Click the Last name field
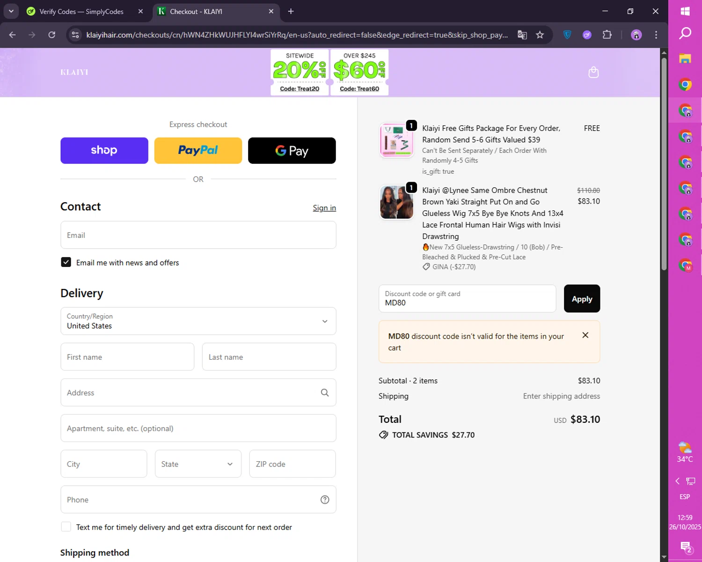This screenshot has width=702, height=562. pyautogui.click(x=269, y=357)
